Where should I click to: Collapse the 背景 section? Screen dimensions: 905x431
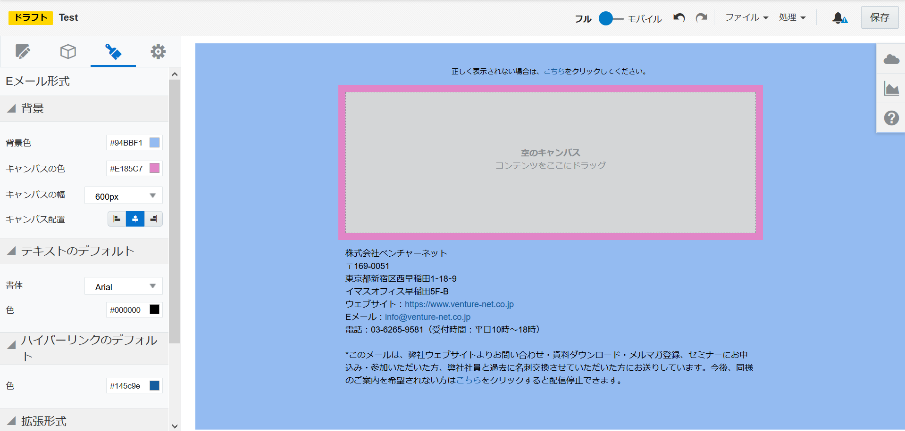[84, 109]
